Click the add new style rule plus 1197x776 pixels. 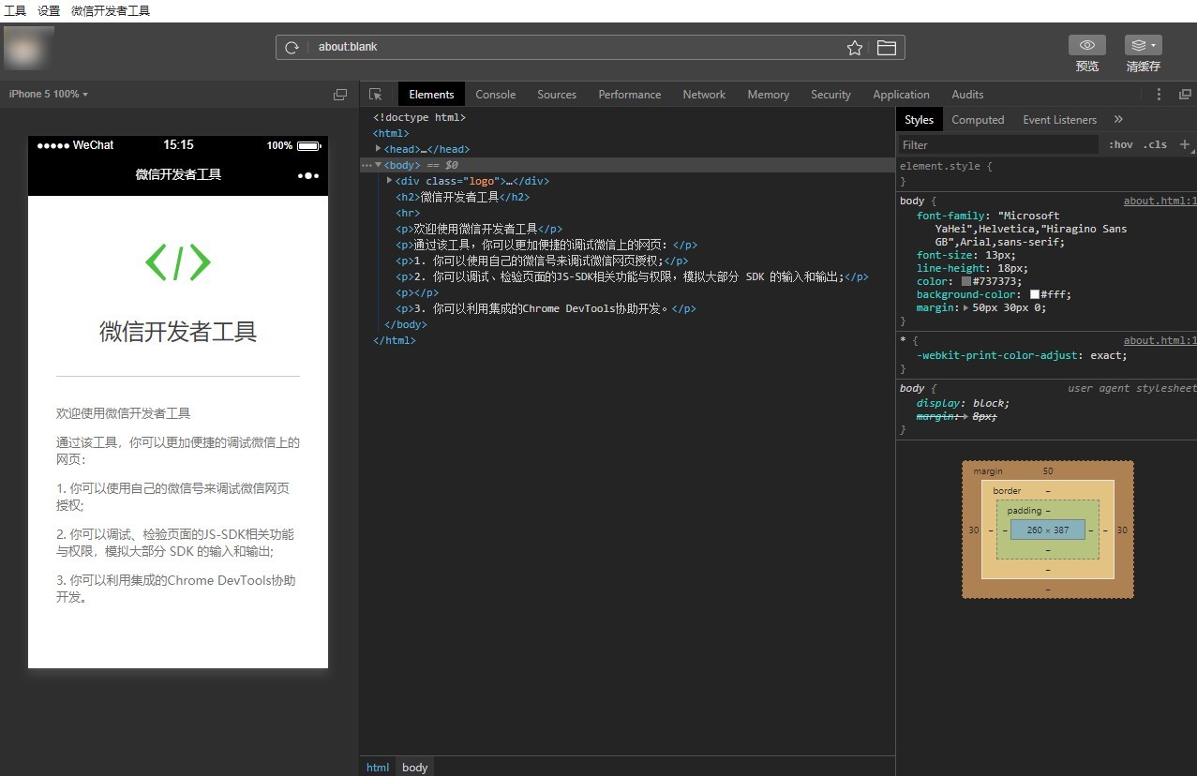coord(1184,144)
